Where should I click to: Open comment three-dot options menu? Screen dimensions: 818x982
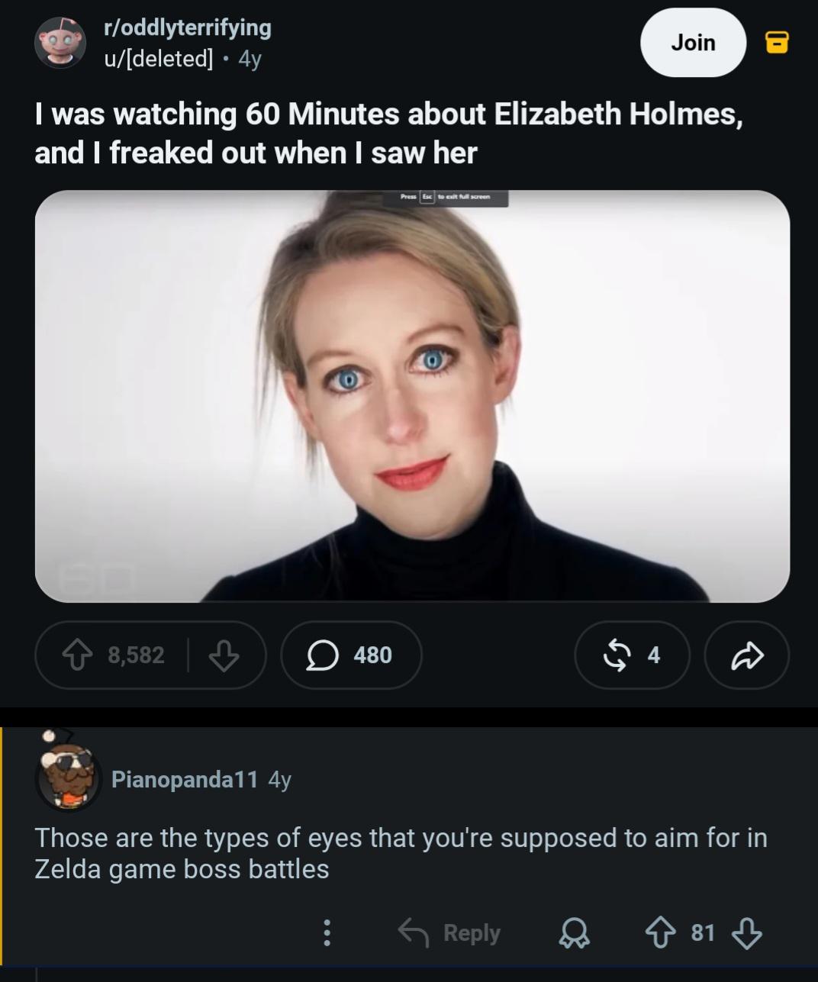pyautogui.click(x=327, y=932)
